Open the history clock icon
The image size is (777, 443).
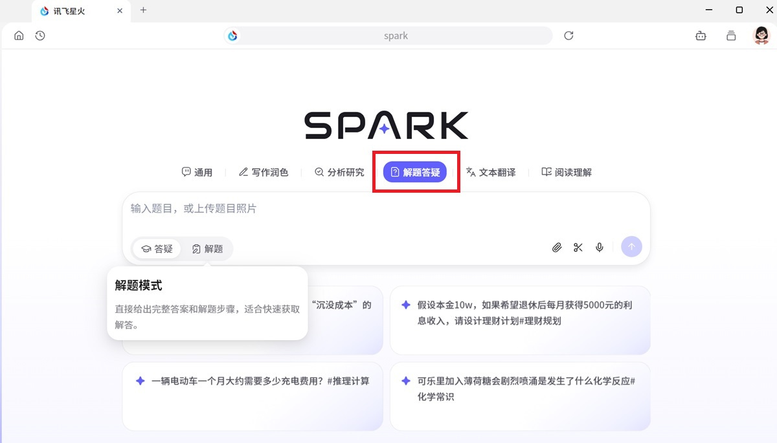40,36
